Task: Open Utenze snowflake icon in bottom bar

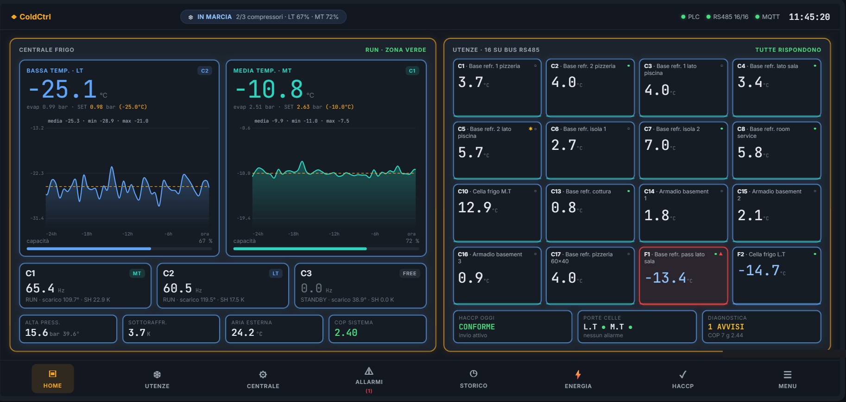Action: point(157,374)
